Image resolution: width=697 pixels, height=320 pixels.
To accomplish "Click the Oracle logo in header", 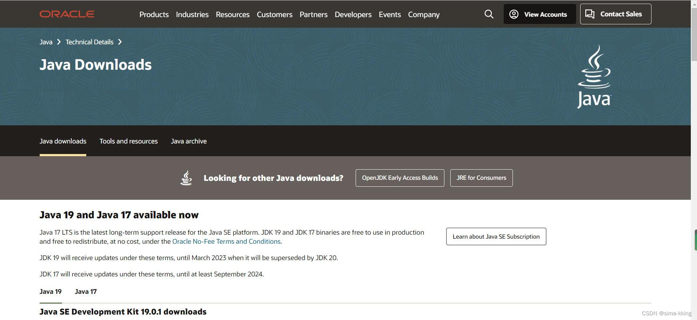I will (x=67, y=14).
